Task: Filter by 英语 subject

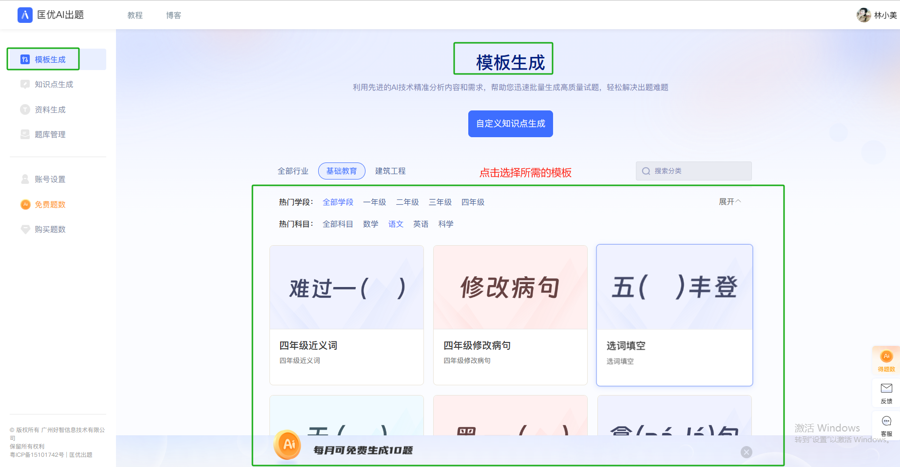Action: point(421,224)
